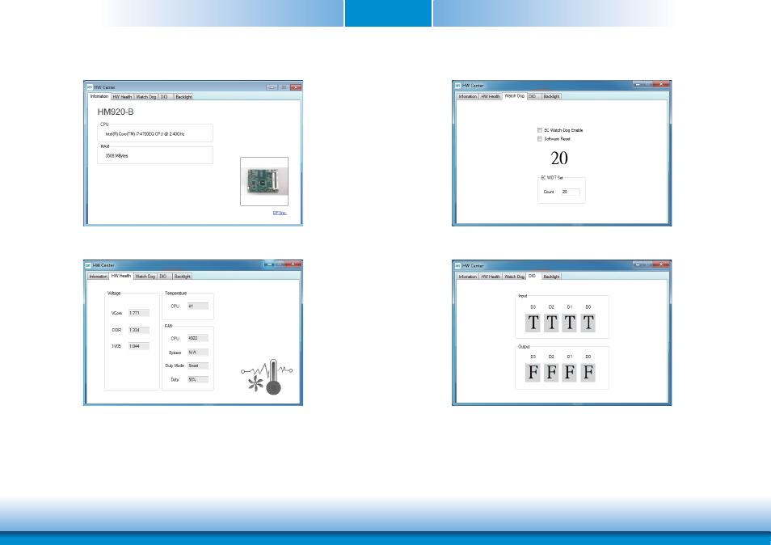Toggle Input D0 'T' button in DIO window
This screenshot has height=545, width=771.
pyautogui.click(x=588, y=323)
